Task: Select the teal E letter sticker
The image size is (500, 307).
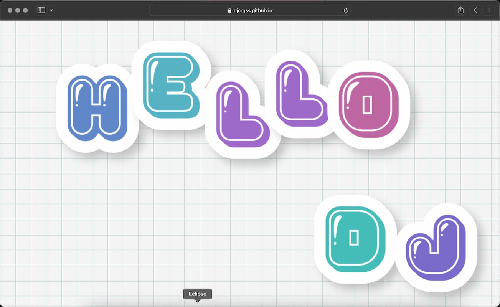Action: click(172, 85)
